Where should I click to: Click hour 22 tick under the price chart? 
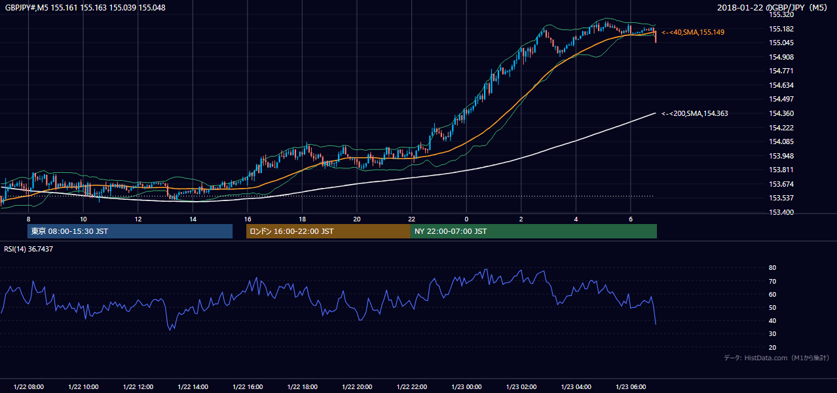point(411,219)
